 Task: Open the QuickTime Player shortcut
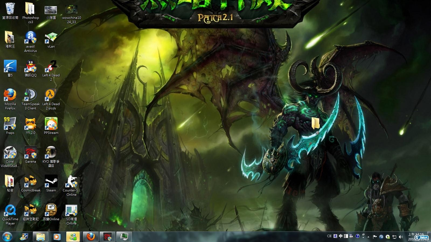[10, 214]
